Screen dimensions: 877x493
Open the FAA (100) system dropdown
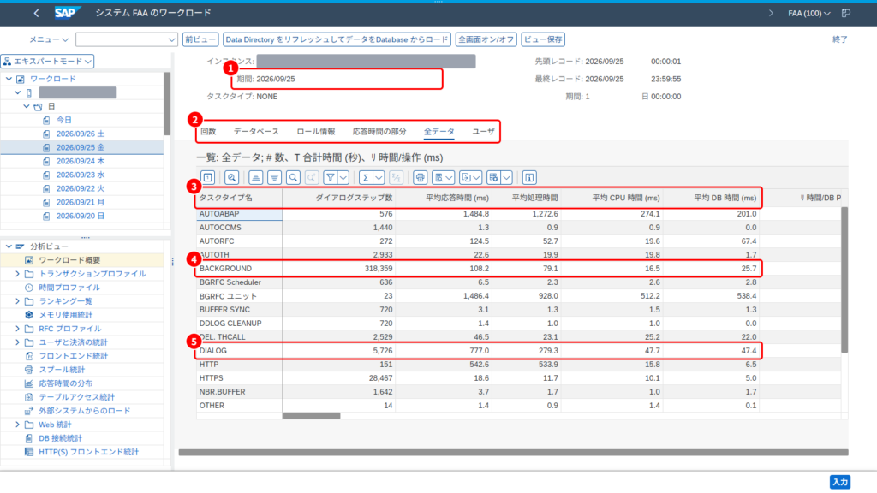point(808,13)
